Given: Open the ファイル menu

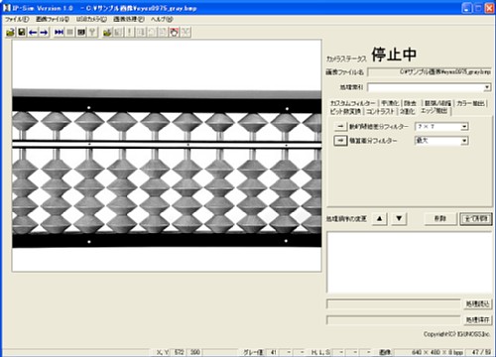Looking at the screenshot, I should (17, 19).
